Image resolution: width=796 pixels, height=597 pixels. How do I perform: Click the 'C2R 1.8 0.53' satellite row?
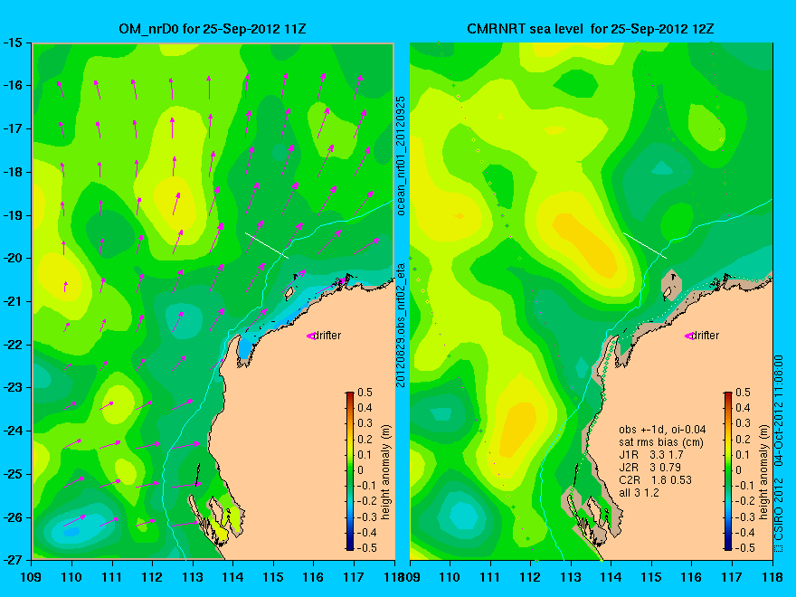[x=655, y=479]
